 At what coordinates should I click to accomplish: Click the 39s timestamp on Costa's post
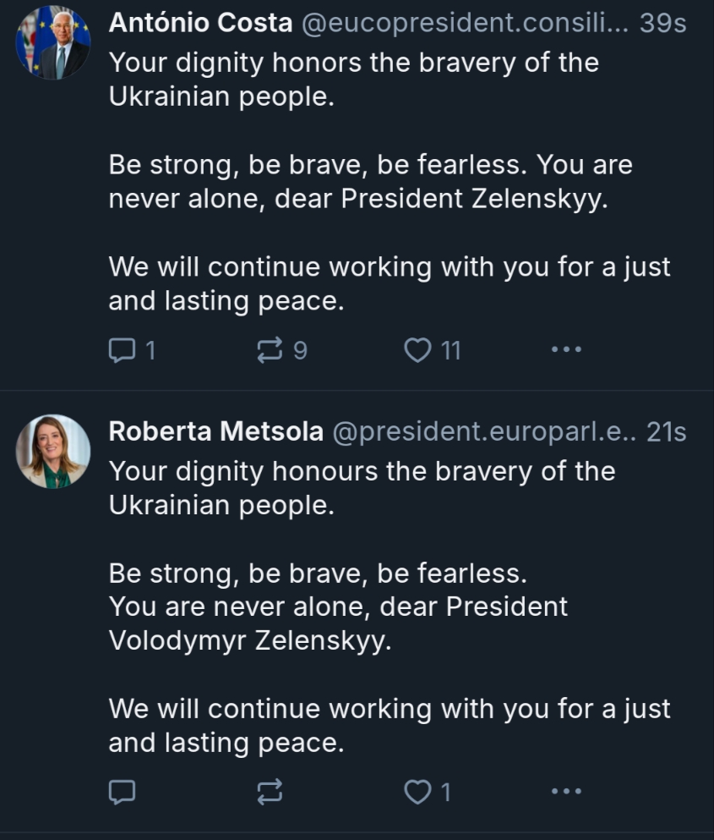(x=662, y=24)
